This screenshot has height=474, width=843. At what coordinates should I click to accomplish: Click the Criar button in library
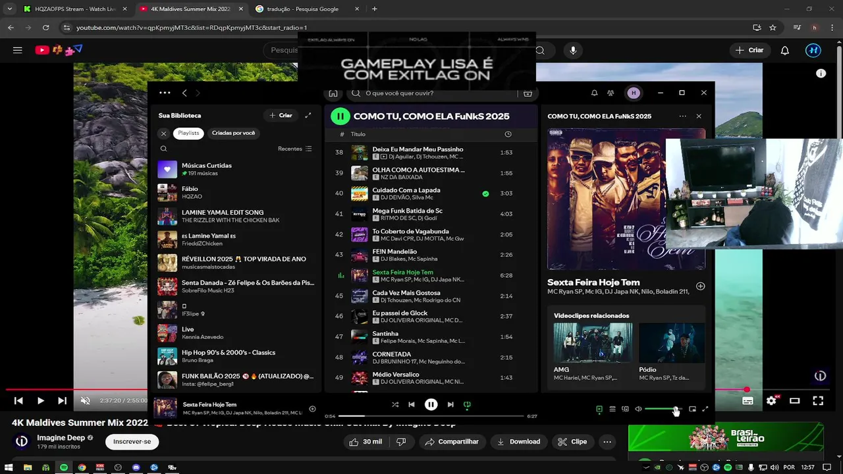[x=281, y=115]
